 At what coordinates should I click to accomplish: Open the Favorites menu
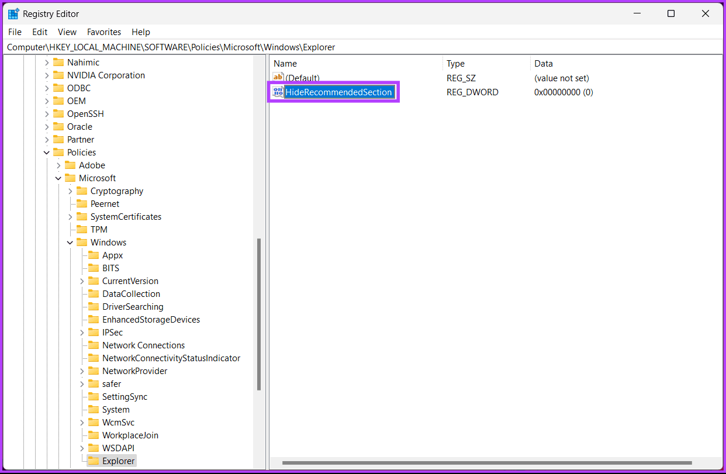point(104,32)
